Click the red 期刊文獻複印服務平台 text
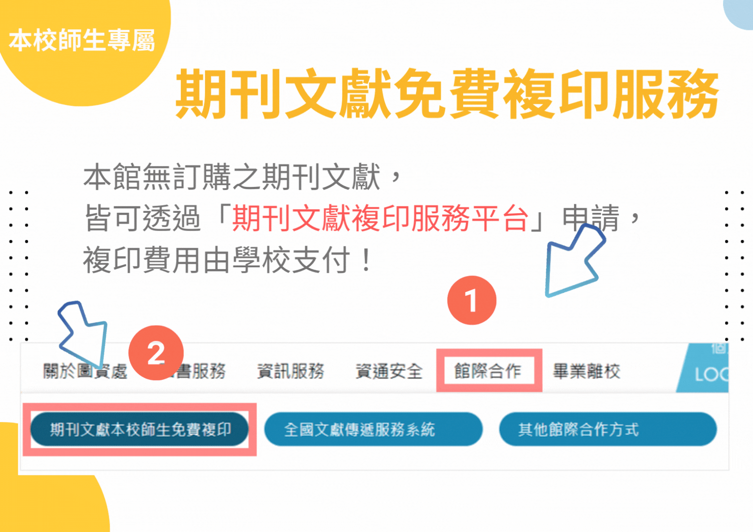This screenshot has width=753, height=532. point(380,219)
